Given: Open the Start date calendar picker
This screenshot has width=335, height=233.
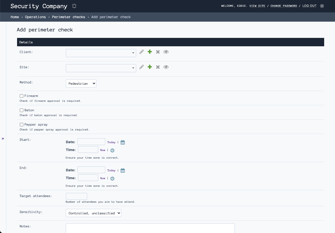Looking at the screenshot, I should coord(123,142).
